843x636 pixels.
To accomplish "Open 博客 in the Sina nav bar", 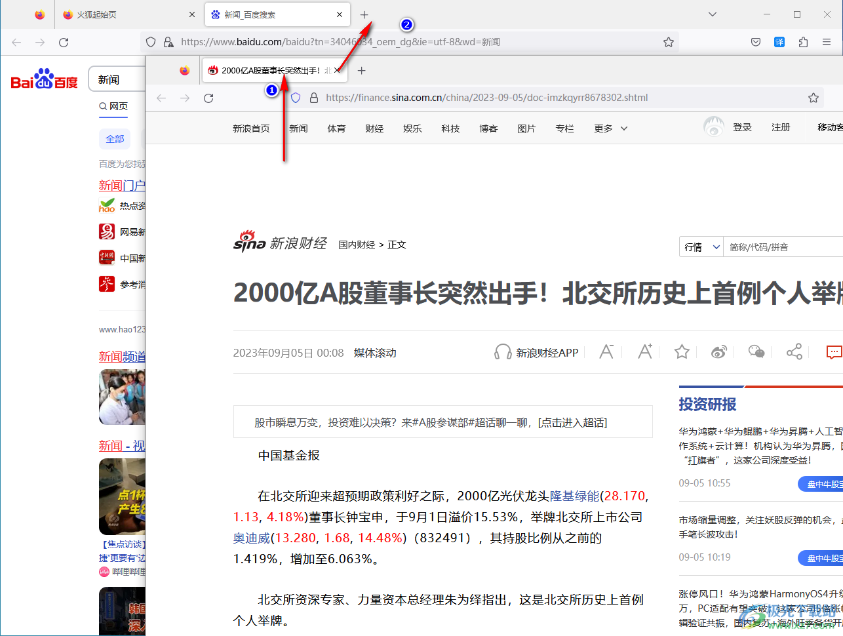I will click(488, 129).
